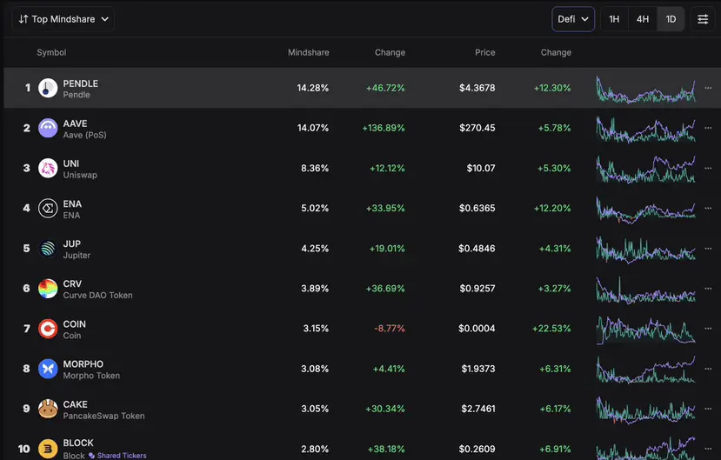This screenshot has height=460, width=721.
Task: Click the CRV rainbow logo
Action: [48, 289]
